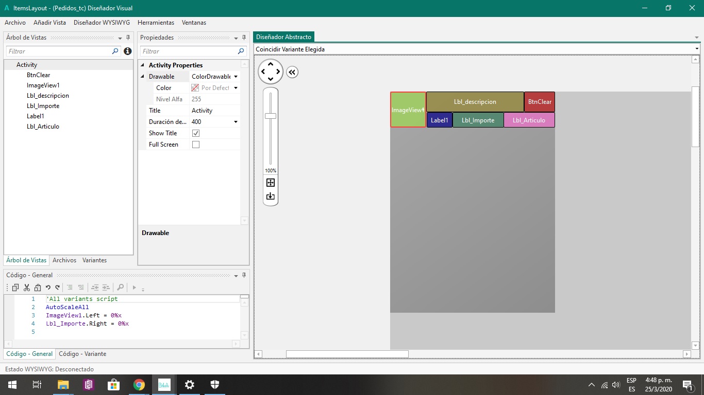Click the comment lines icon in code toolbar

pos(70,288)
